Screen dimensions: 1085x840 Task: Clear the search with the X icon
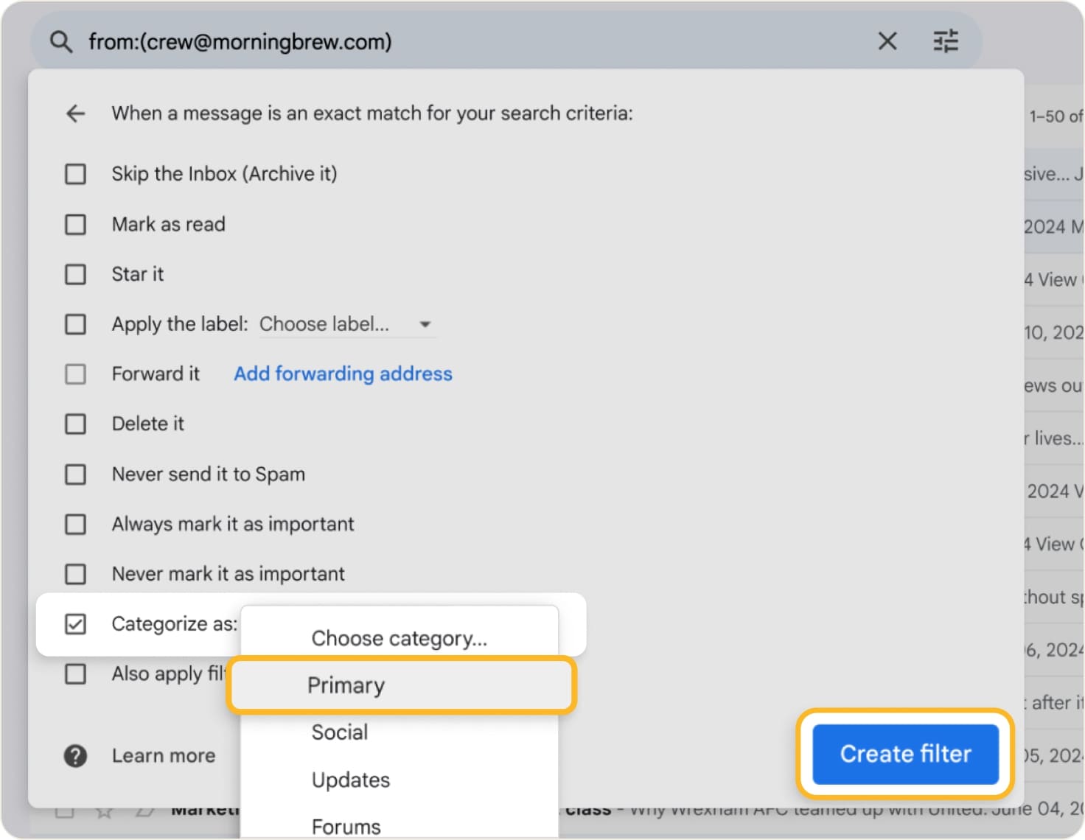pyautogui.click(x=887, y=41)
